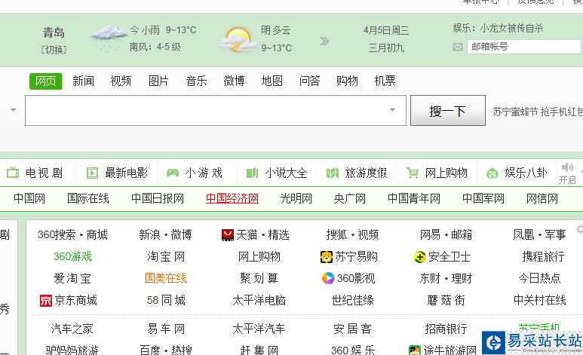
Task: Switch to 视频 search tab
Action: click(121, 81)
